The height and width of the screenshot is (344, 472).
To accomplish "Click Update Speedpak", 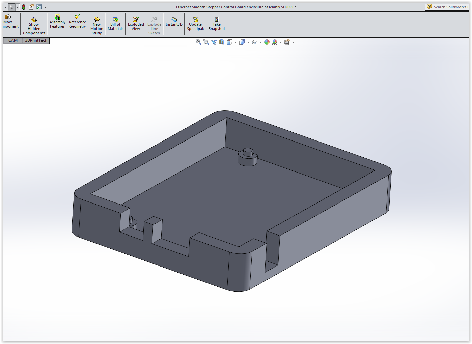I will click(195, 24).
